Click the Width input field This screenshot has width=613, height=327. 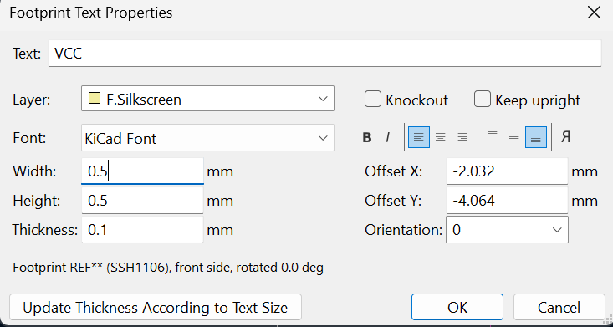click(x=143, y=171)
